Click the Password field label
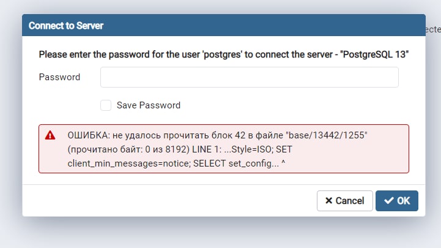The height and width of the screenshot is (248, 441). pos(59,77)
